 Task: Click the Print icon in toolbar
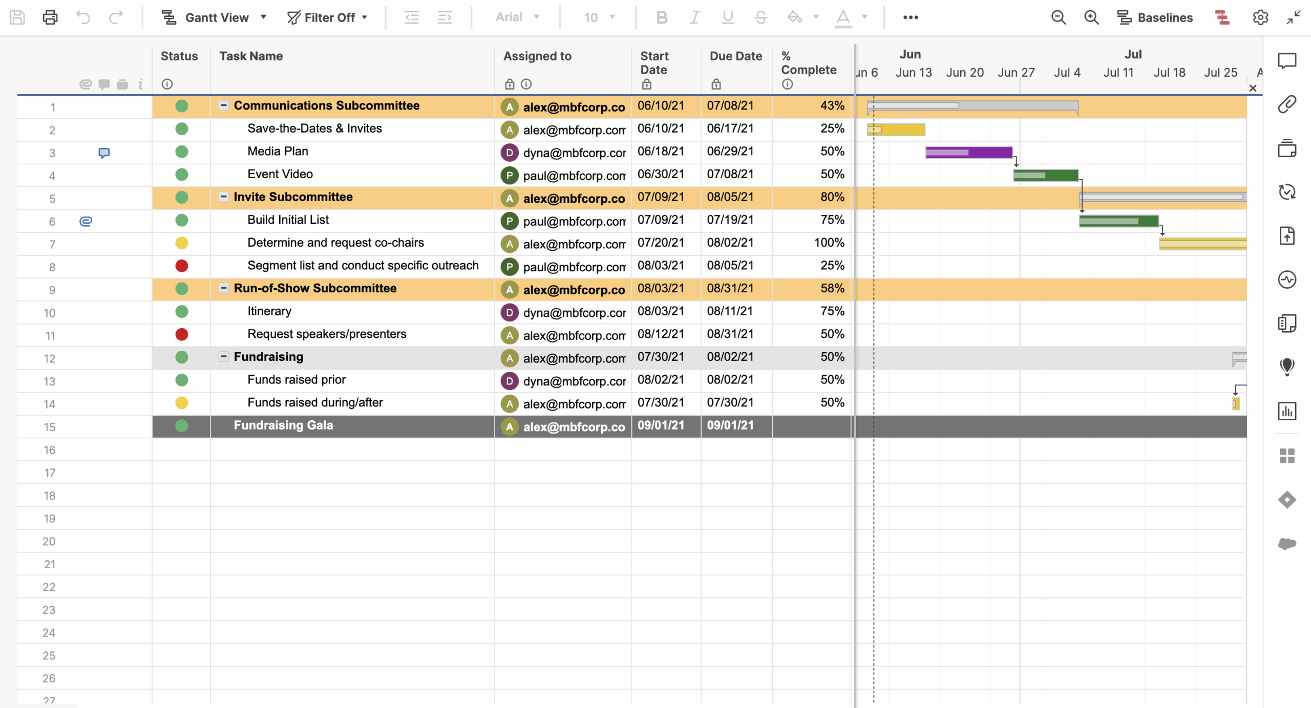point(50,17)
